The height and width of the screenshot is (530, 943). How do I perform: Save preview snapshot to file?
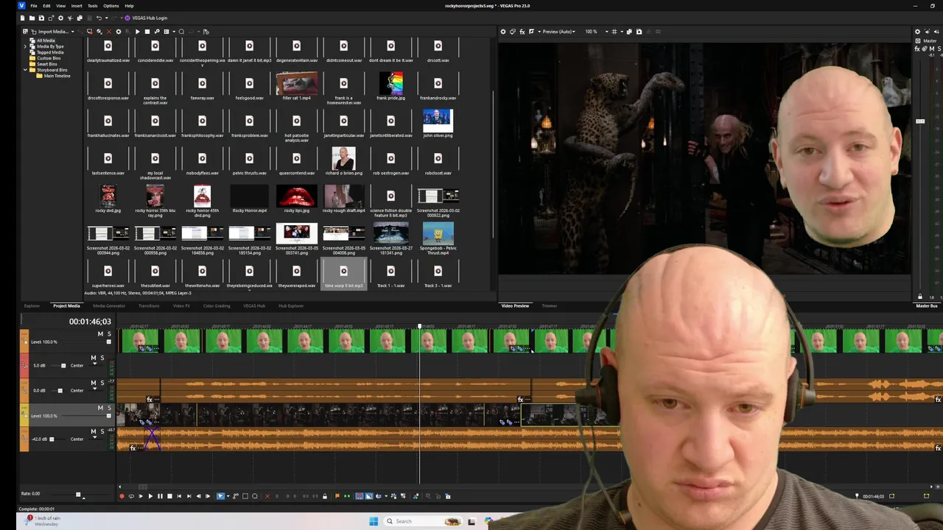point(639,32)
